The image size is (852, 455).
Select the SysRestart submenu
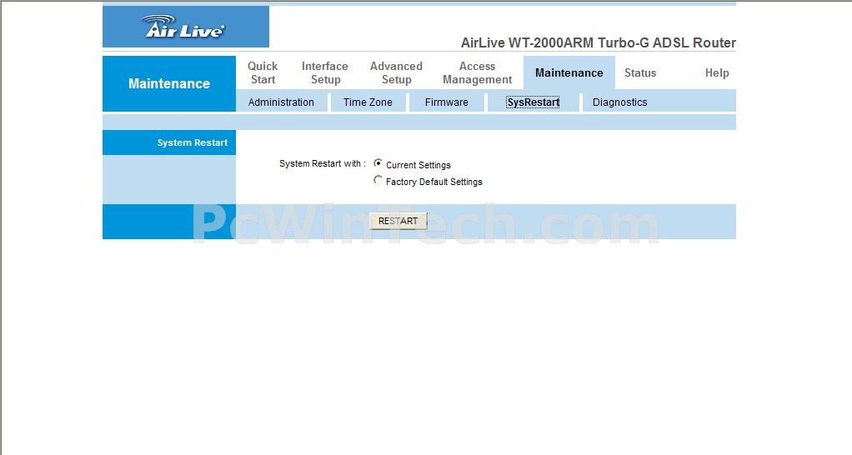(533, 102)
